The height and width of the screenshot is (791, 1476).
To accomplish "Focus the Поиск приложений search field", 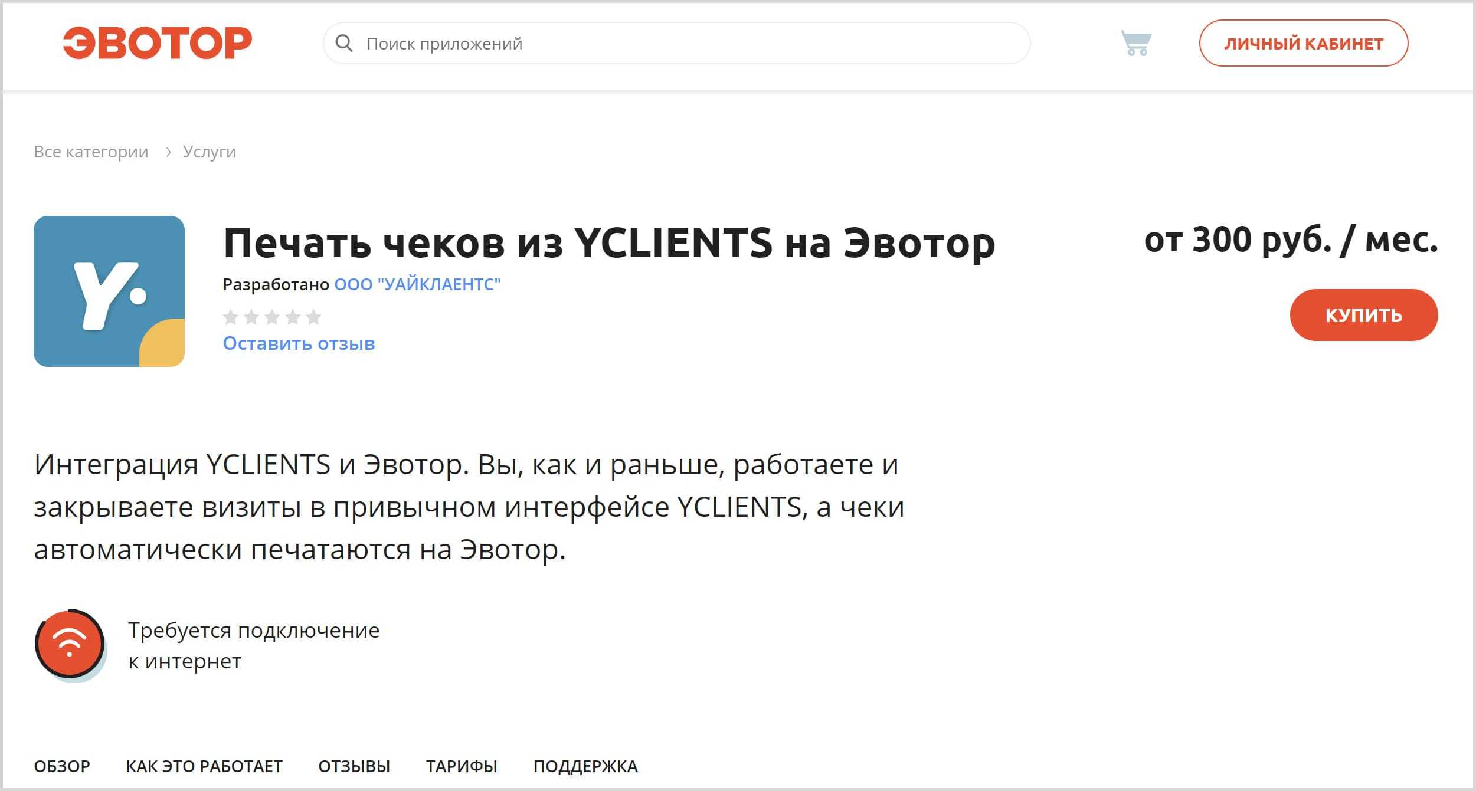I will (x=676, y=43).
